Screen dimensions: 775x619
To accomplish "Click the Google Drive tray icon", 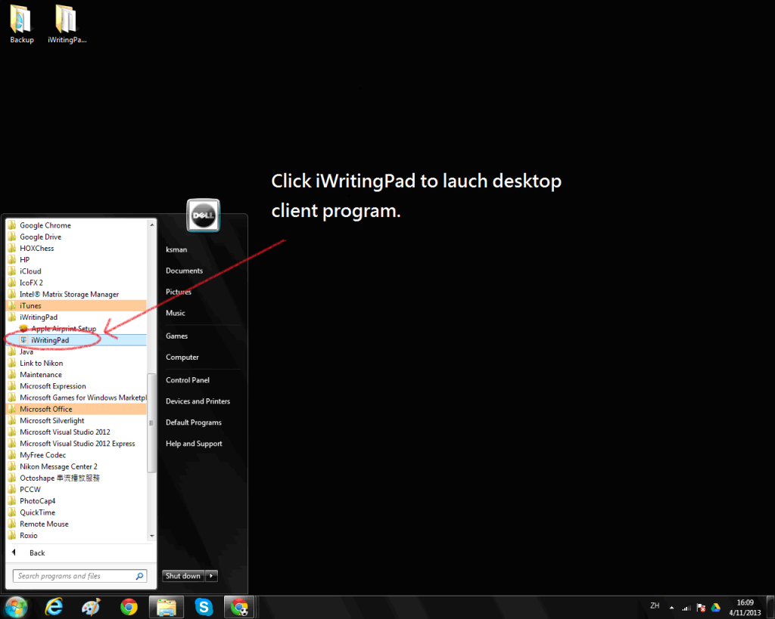I will tap(716, 608).
